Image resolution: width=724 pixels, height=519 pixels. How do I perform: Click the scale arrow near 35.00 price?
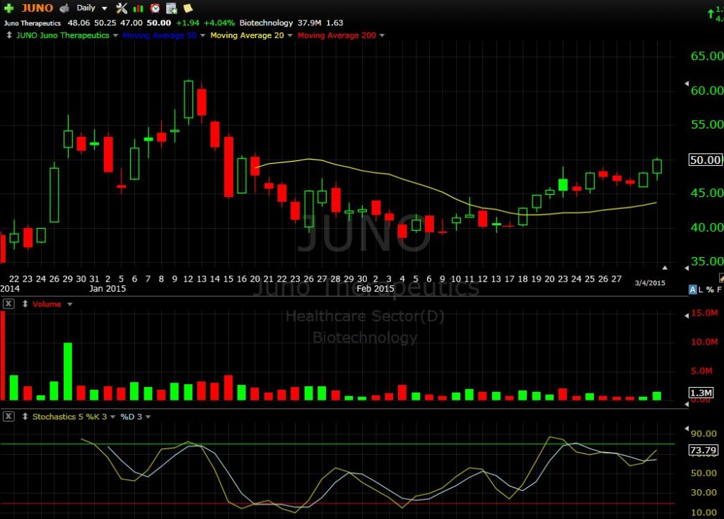click(687, 268)
